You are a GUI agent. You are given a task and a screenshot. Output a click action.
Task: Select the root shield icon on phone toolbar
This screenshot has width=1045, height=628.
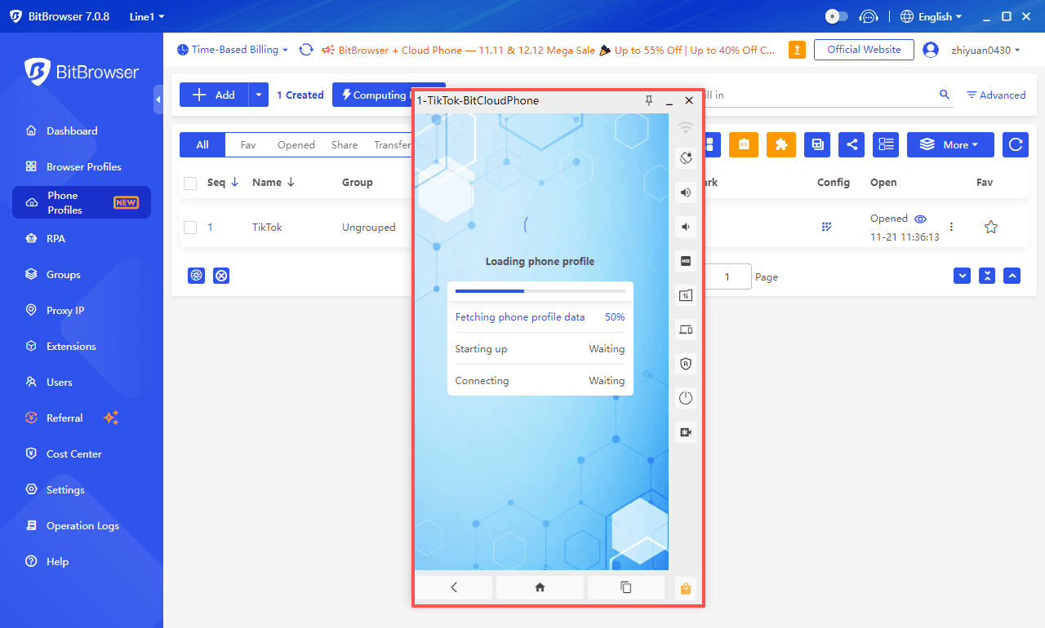tap(685, 364)
